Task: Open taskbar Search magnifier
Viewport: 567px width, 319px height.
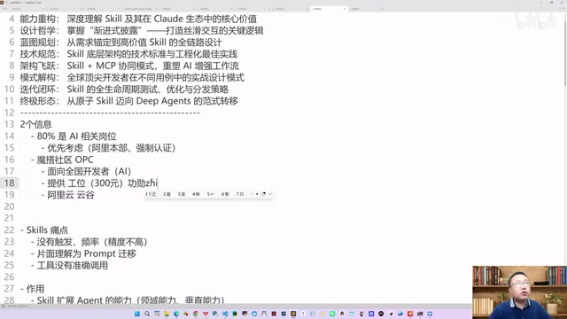Action: click(x=147, y=314)
